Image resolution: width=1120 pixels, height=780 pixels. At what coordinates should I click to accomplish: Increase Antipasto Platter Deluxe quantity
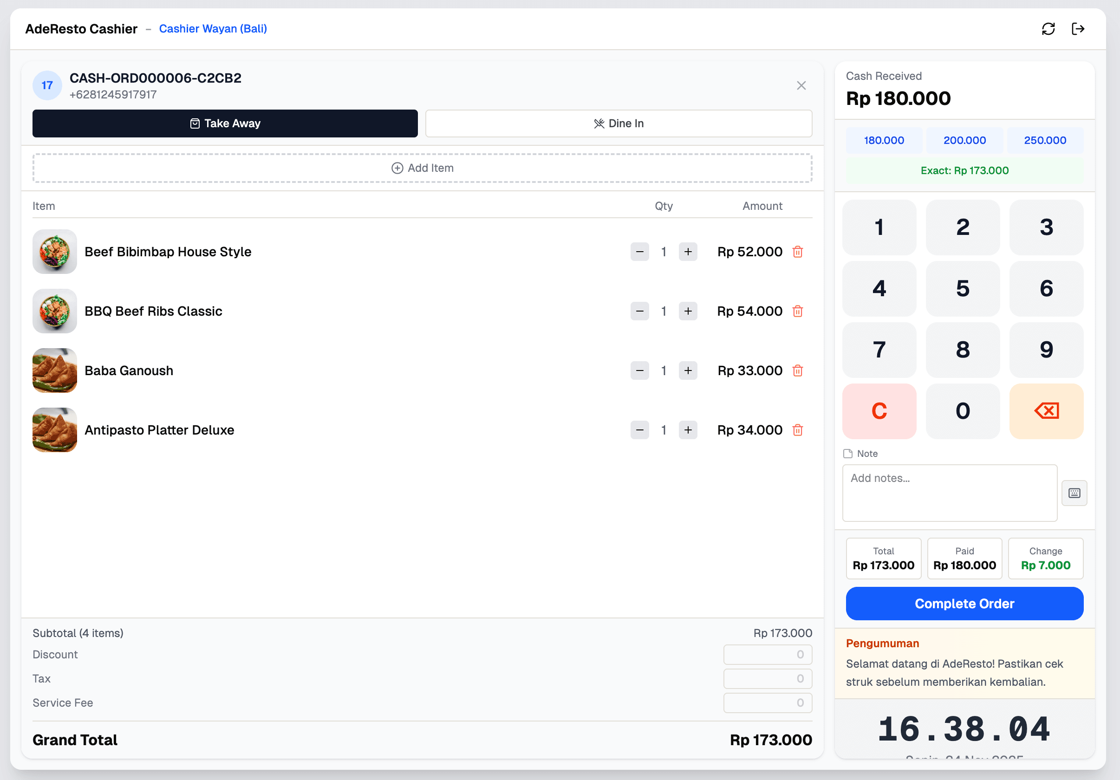688,430
